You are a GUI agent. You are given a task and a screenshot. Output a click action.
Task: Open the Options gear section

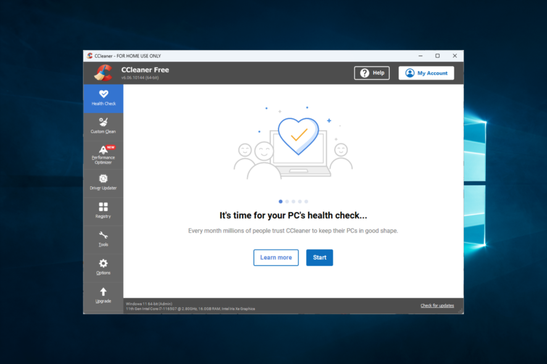103,268
